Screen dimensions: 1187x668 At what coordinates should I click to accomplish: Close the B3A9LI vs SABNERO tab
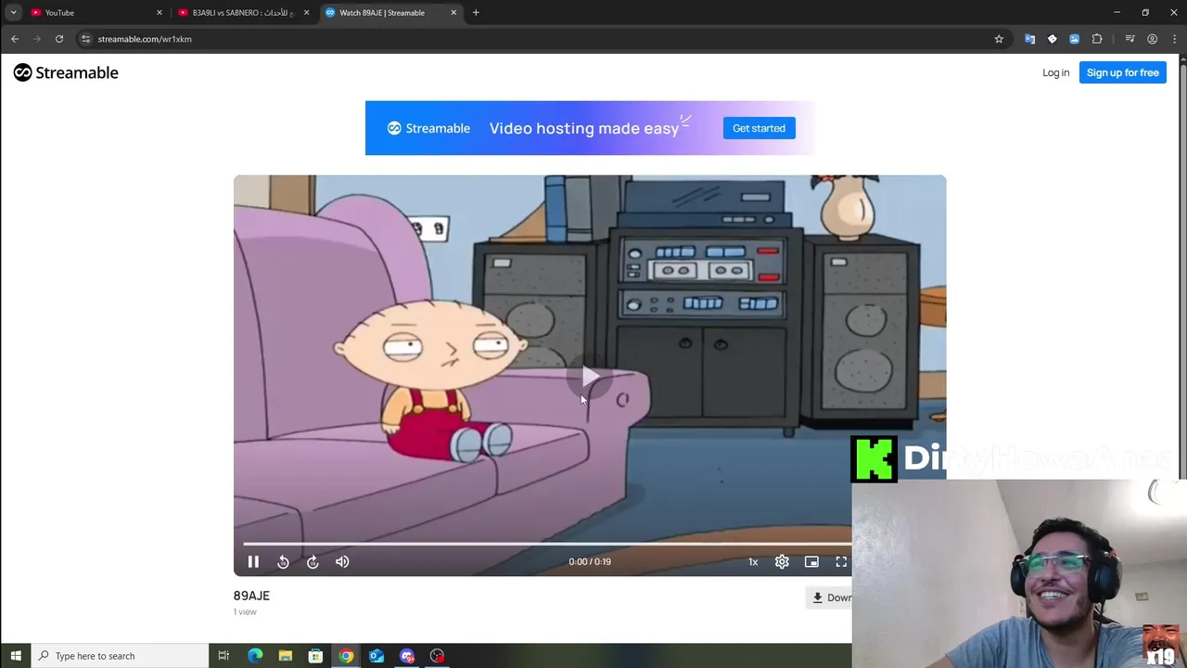point(306,13)
